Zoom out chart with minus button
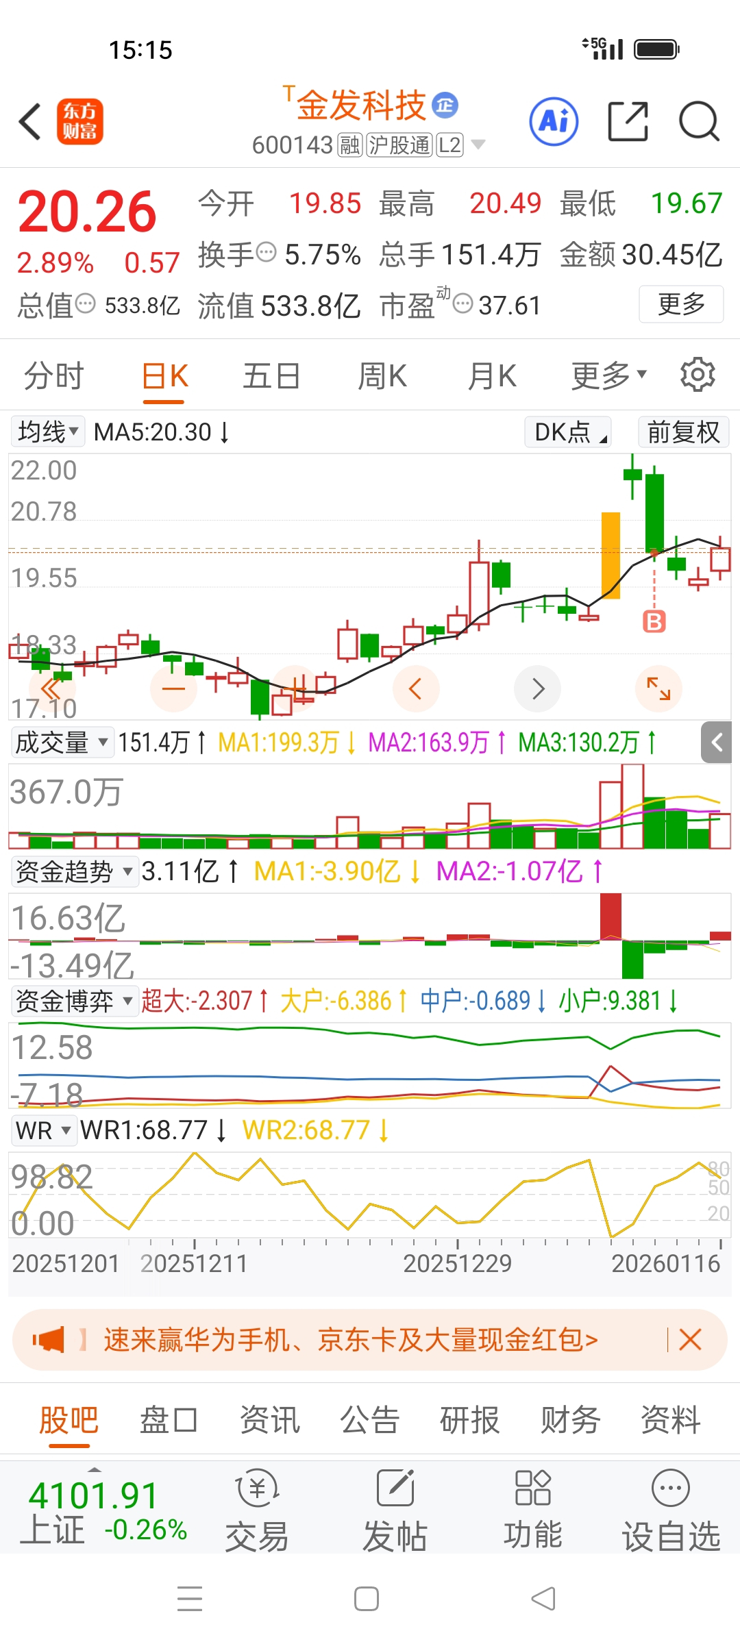740x1644 pixels. click(173, 688)
